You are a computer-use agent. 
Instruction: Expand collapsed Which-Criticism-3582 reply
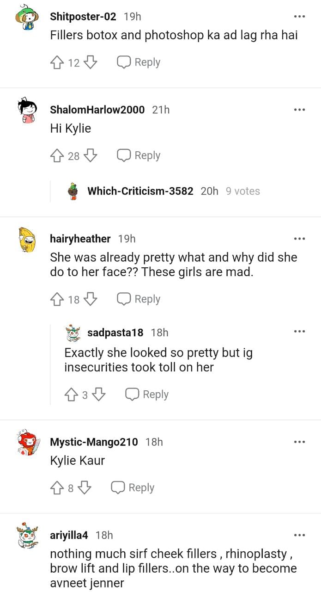pyautogui.click(x=140, y=191)
